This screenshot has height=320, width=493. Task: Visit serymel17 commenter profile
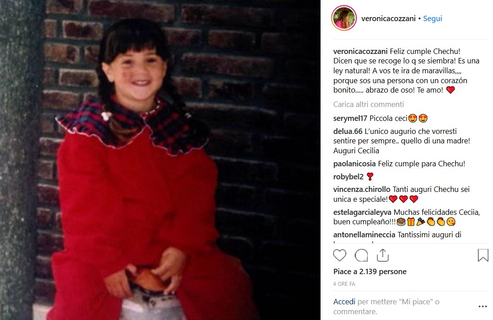[350, 118]
